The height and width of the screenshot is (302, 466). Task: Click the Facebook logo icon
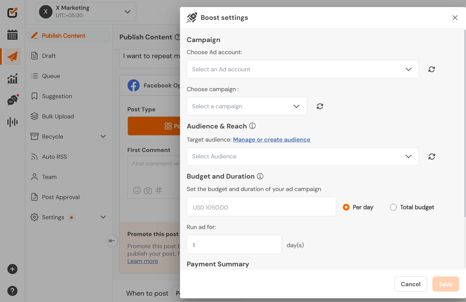pyautogui.click(x=134, y=85)
